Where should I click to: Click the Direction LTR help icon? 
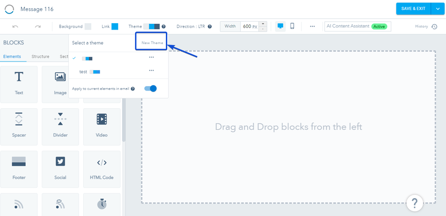(209, 27)
